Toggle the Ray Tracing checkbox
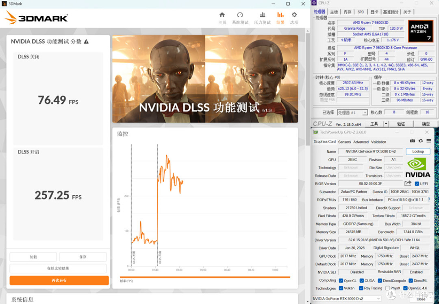 [x=361, y=288]
